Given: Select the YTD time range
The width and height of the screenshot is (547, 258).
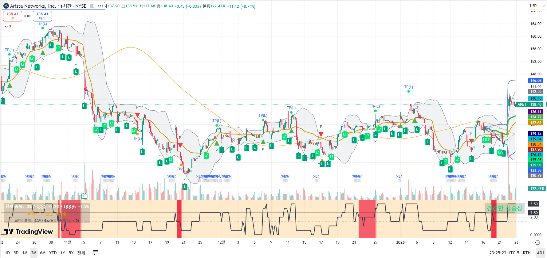Looking at the screenshot, I should (53, 253).
